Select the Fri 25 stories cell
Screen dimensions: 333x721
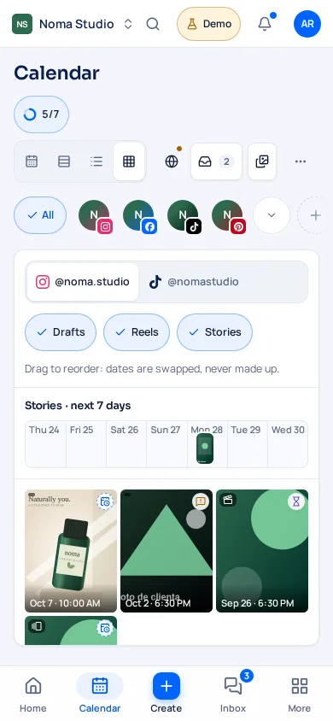click(86, 444)
